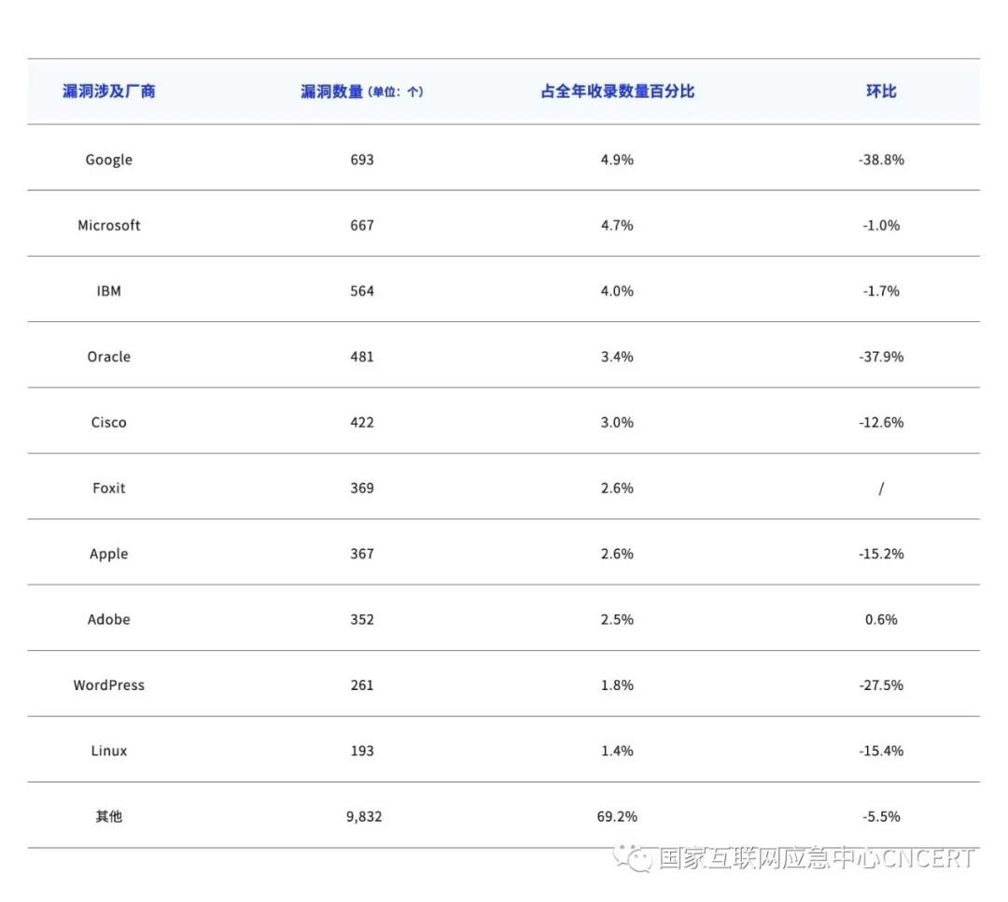Select the Google vendor cell

tap(109, 160)
